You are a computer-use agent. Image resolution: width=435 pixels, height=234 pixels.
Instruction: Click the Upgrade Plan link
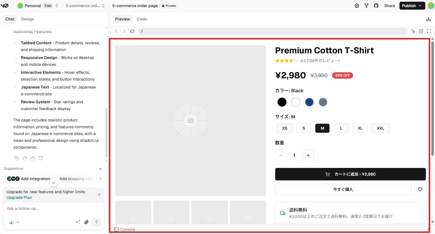point(19,197)
